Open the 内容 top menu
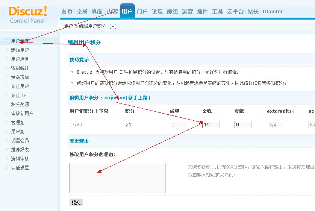Viewport: 315px width, 211px height. (112, 11)
